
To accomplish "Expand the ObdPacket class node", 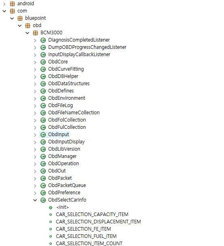I will coord(35,179).
